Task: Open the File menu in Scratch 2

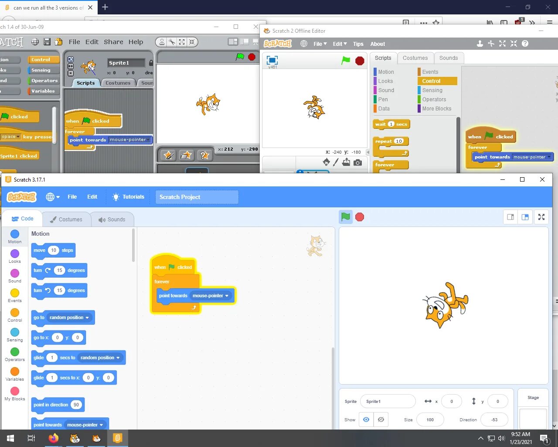Action: 320,44
